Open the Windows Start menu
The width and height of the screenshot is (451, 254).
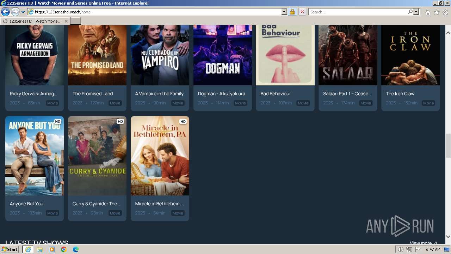[10, 249]
